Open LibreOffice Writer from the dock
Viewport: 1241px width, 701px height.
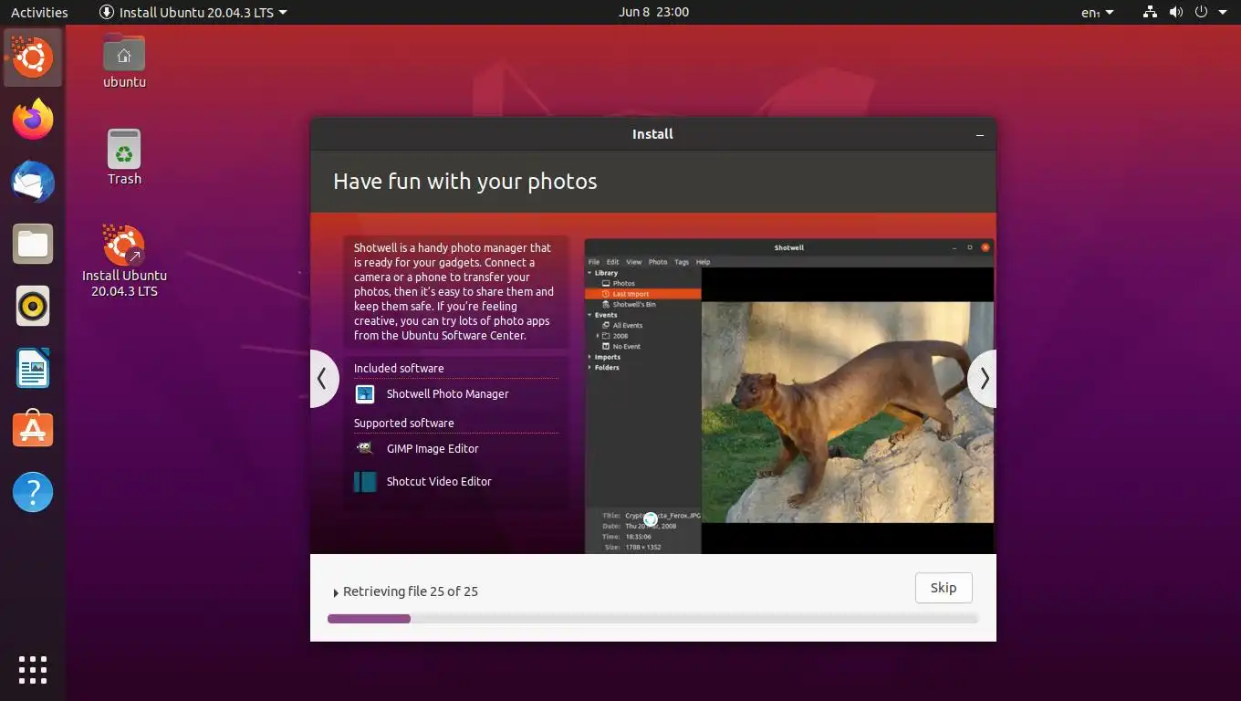tap(33, 368)
